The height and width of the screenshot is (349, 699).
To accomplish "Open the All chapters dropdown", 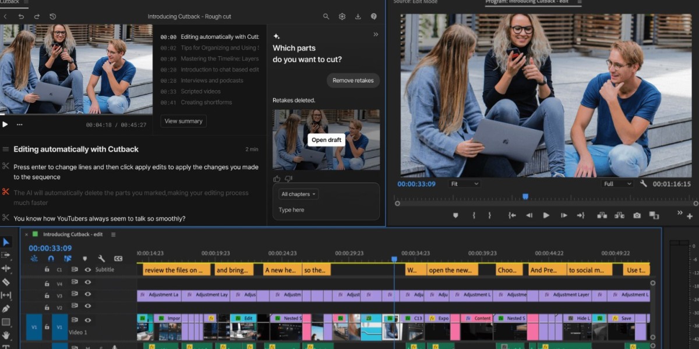I will pyautogui.click(x=298, y=194).
